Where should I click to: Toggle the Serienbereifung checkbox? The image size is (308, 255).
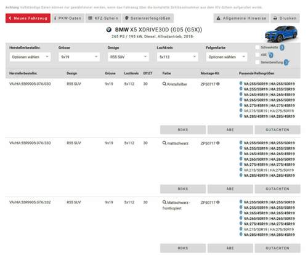pos(257,62)
